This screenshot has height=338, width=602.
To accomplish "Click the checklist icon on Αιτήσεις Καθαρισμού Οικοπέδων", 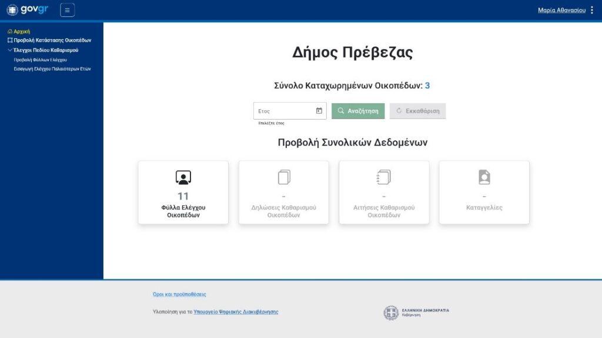I will click(383, 177).
